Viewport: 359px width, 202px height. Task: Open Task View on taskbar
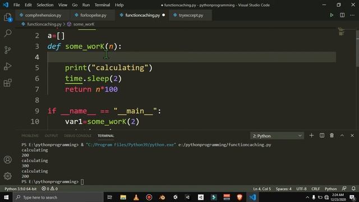110,197
